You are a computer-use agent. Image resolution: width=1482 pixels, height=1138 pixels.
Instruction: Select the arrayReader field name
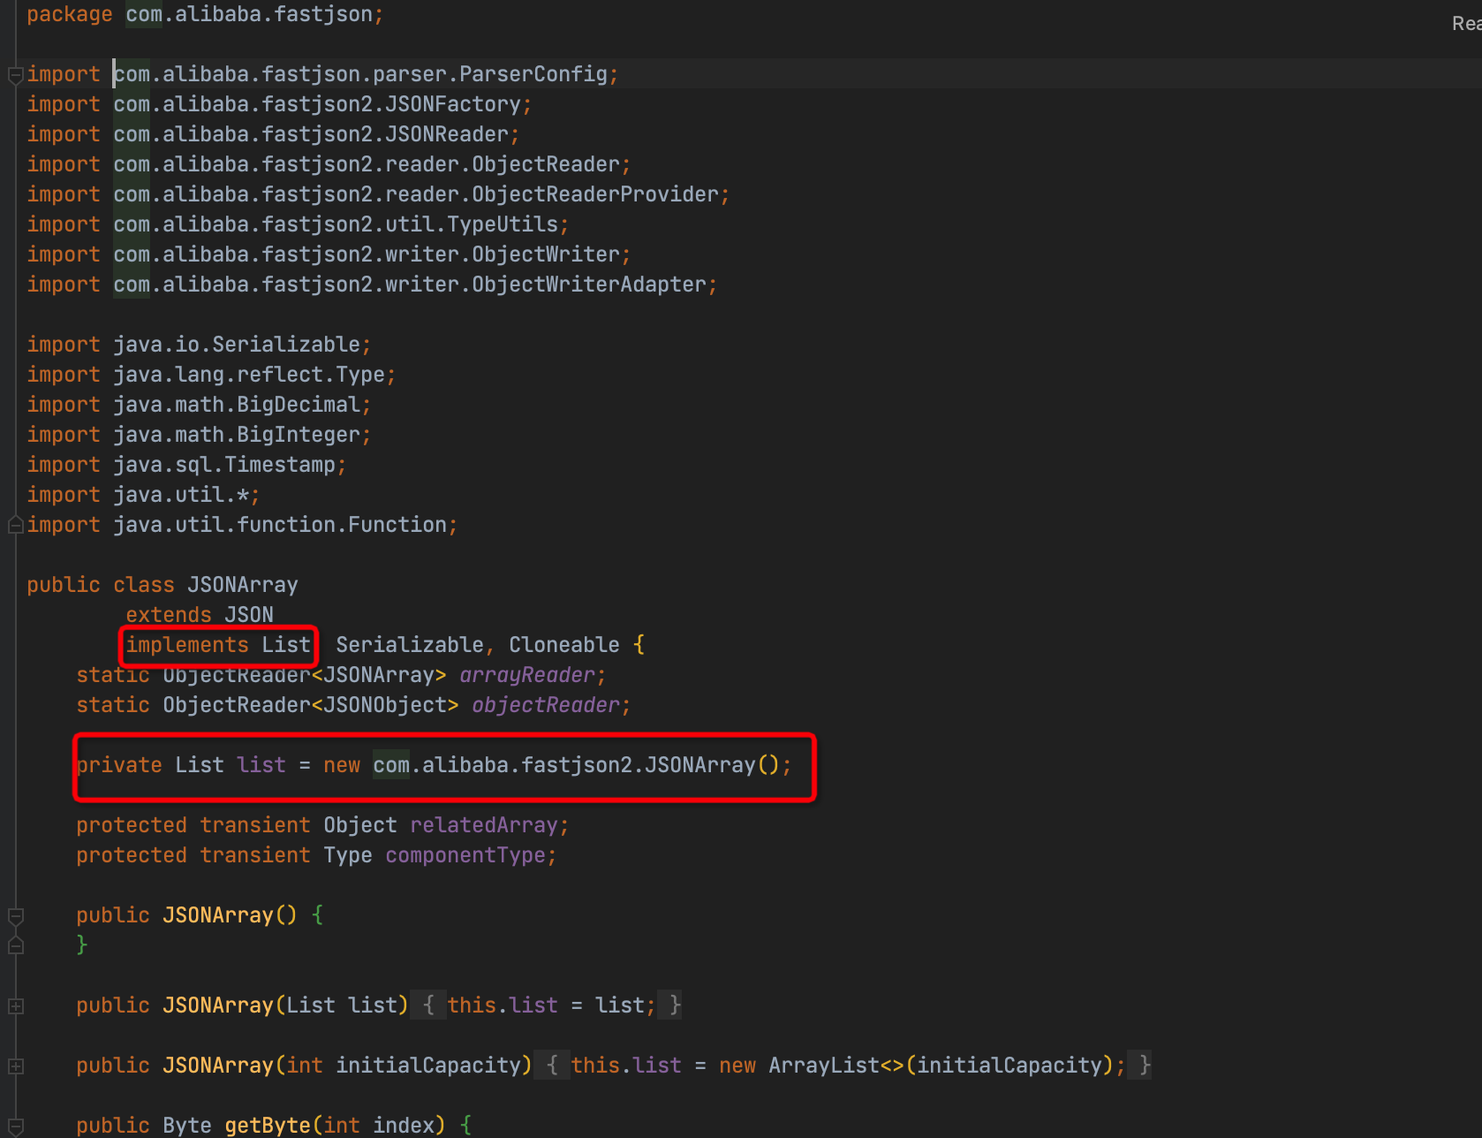coord(527,674)
